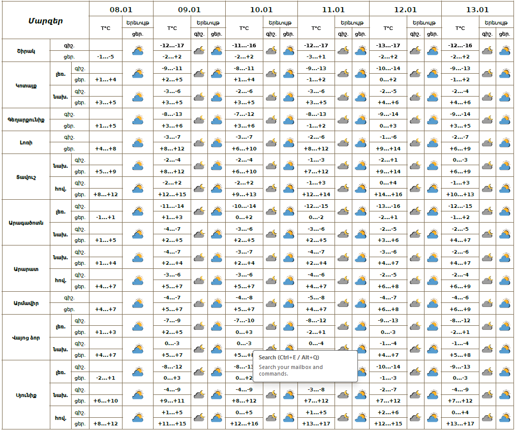The height and width of the screenshot is (431, 515).
Task: Click the 08.01 date column header
Action: pyautogui.click(x=121, y=9)
